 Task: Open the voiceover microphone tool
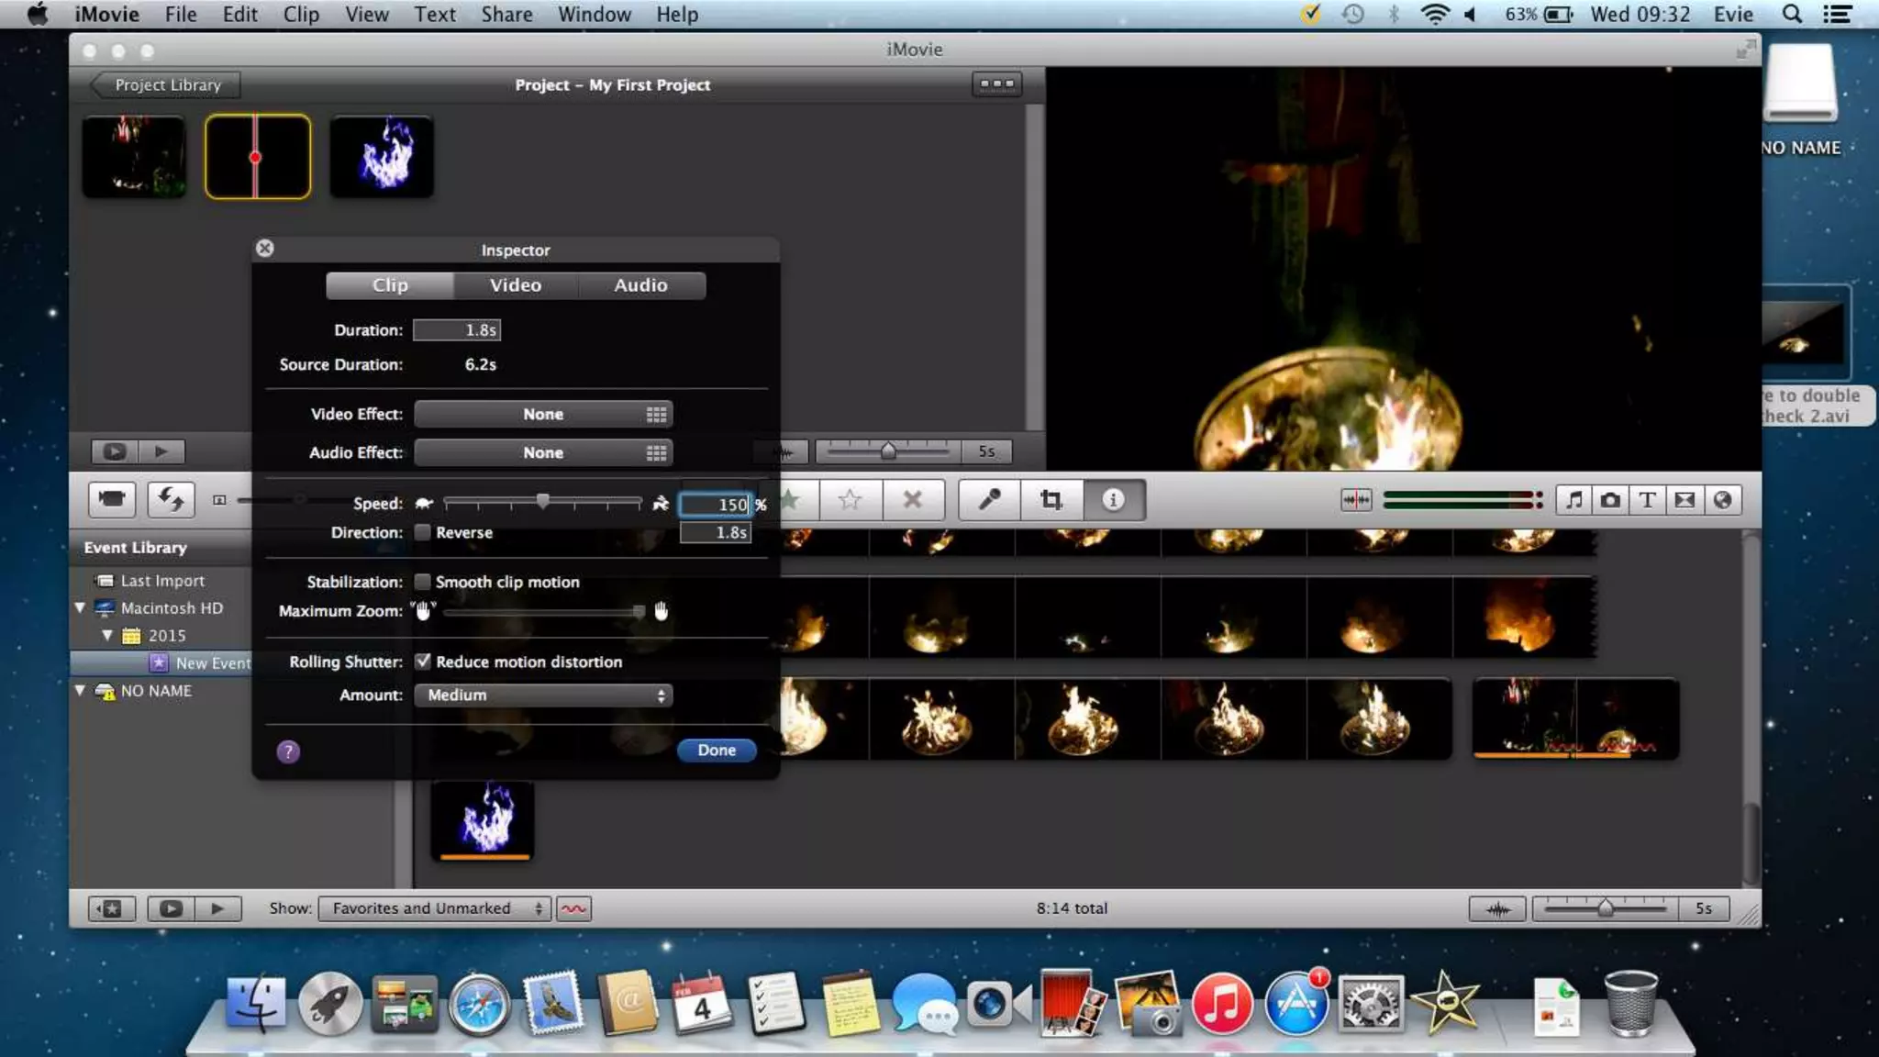[989, 500]
